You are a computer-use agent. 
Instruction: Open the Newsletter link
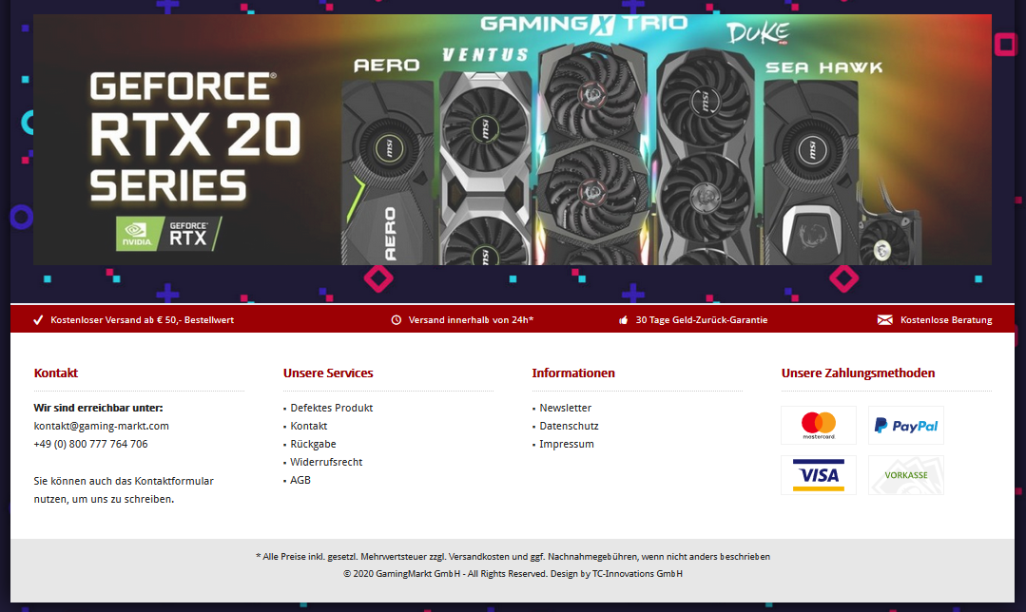tap(566, 408)
